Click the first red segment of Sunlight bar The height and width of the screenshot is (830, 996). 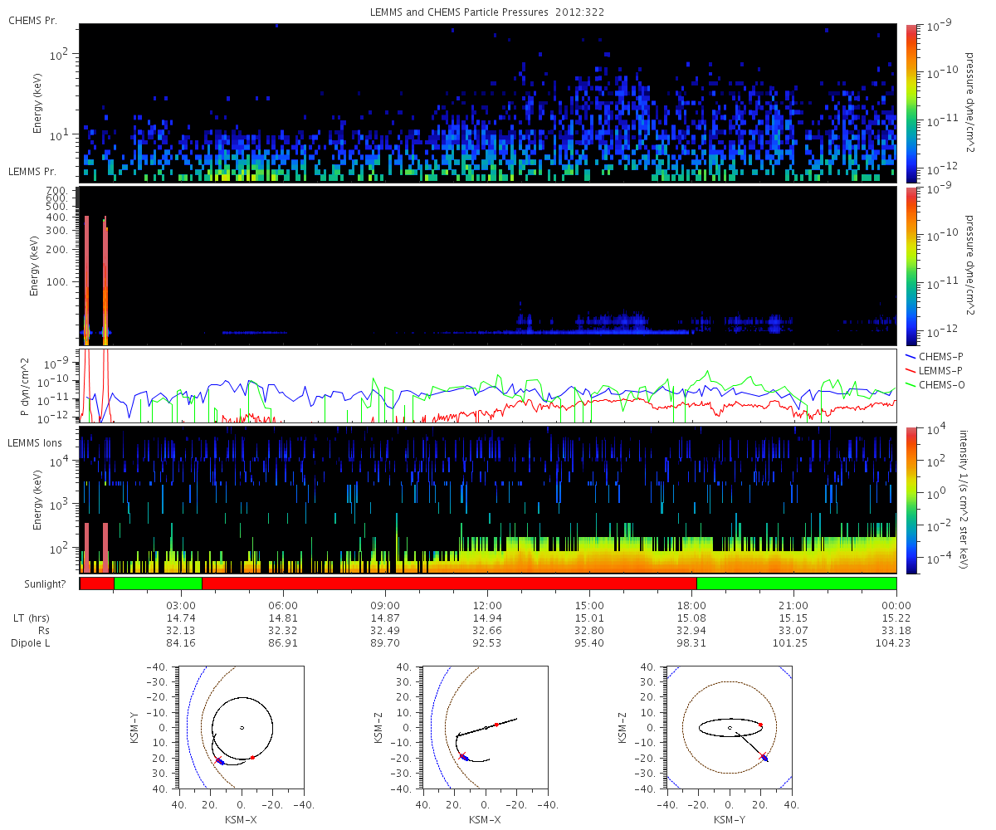click(96, 583)
